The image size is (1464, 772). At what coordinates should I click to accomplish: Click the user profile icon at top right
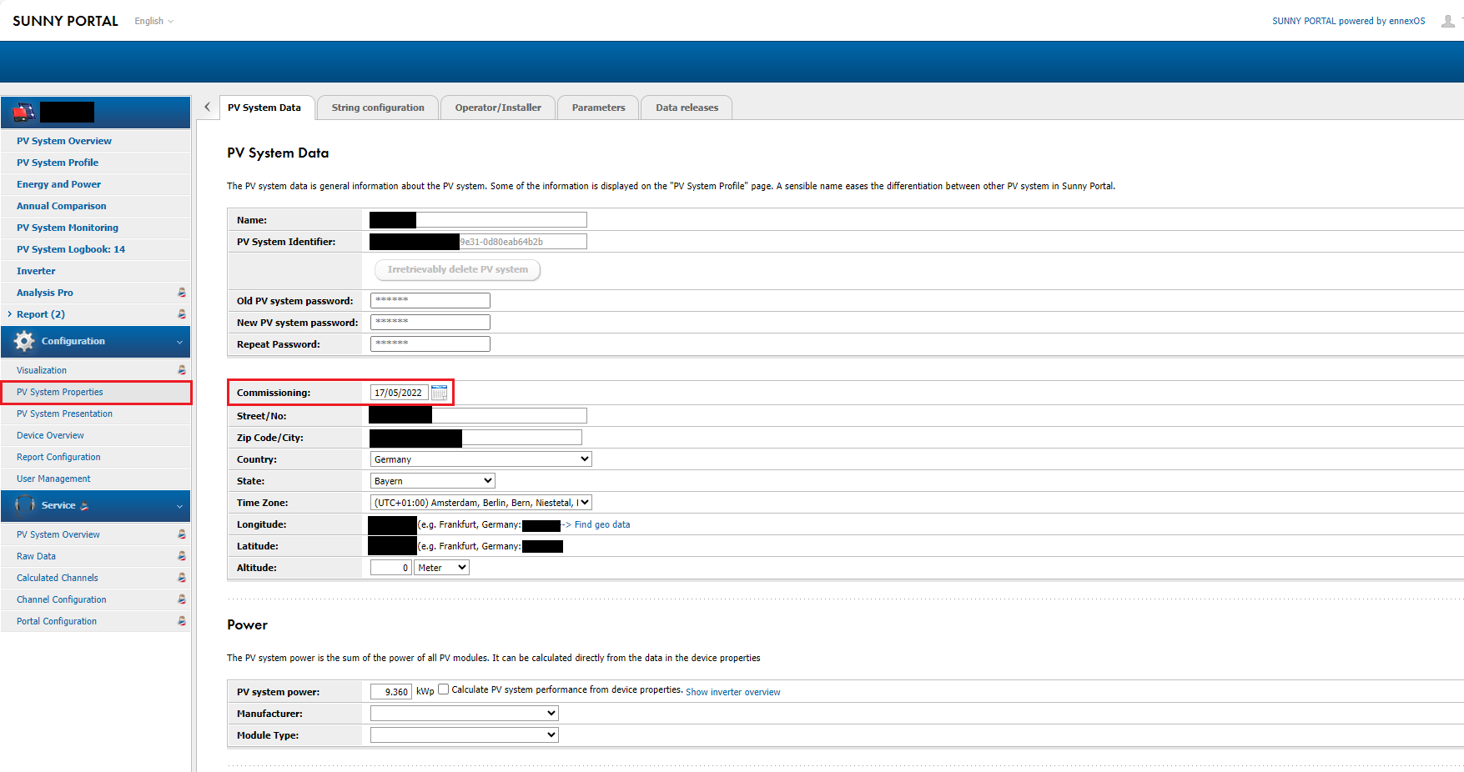point(1447,21)
